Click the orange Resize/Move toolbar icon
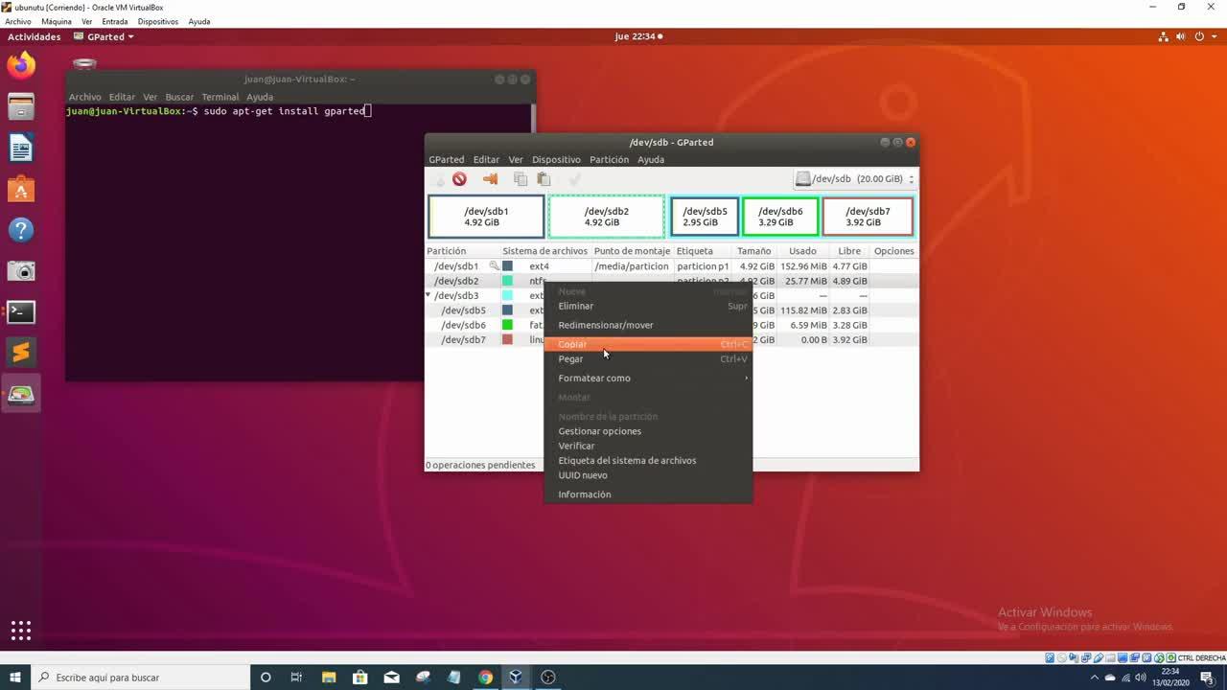This screenshot has height=690, width=1227. 490,179
